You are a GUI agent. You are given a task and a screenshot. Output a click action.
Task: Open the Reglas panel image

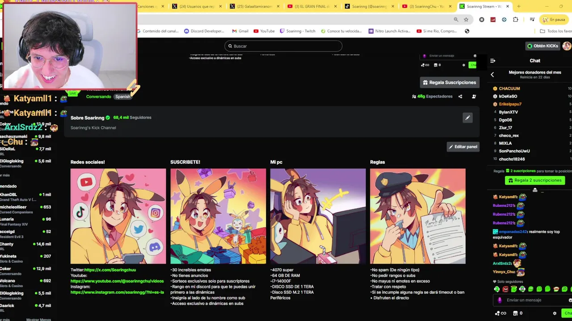click(x=418, y=216)
